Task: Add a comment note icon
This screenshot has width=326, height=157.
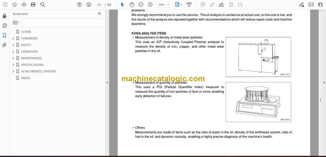Action: pyautogui.click(x=203, y=5)
